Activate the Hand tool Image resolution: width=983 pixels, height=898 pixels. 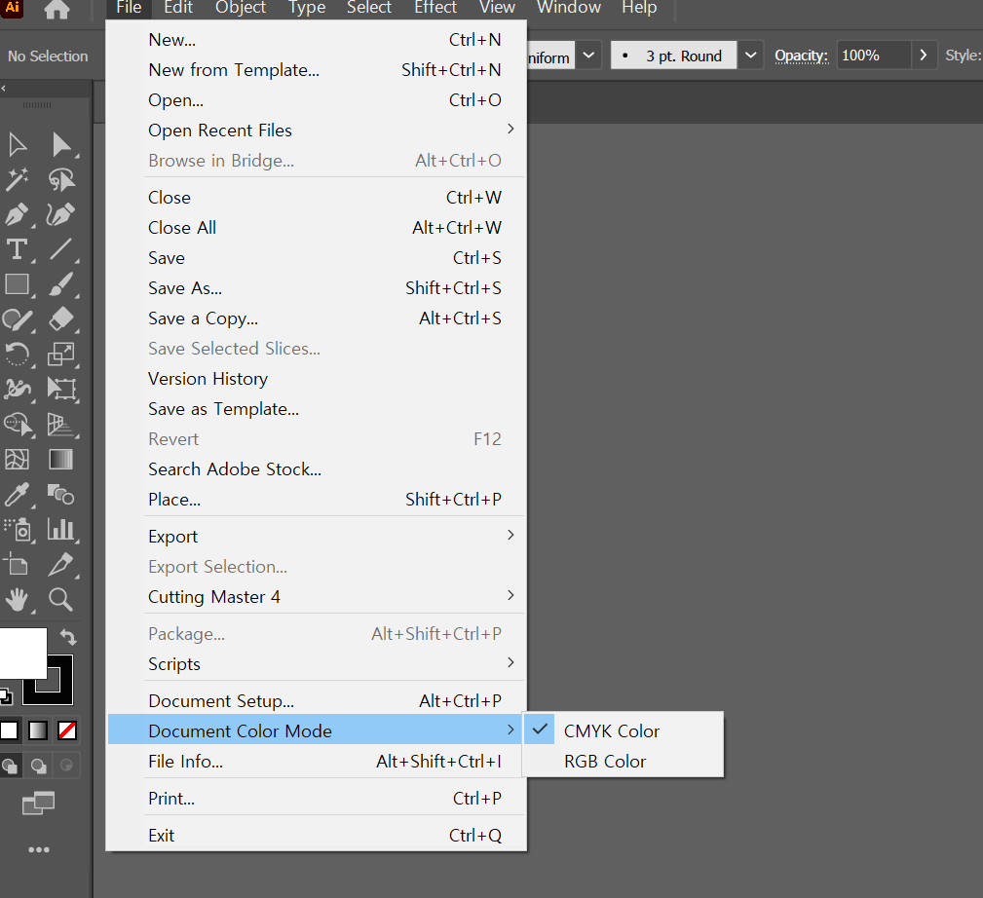18,600
